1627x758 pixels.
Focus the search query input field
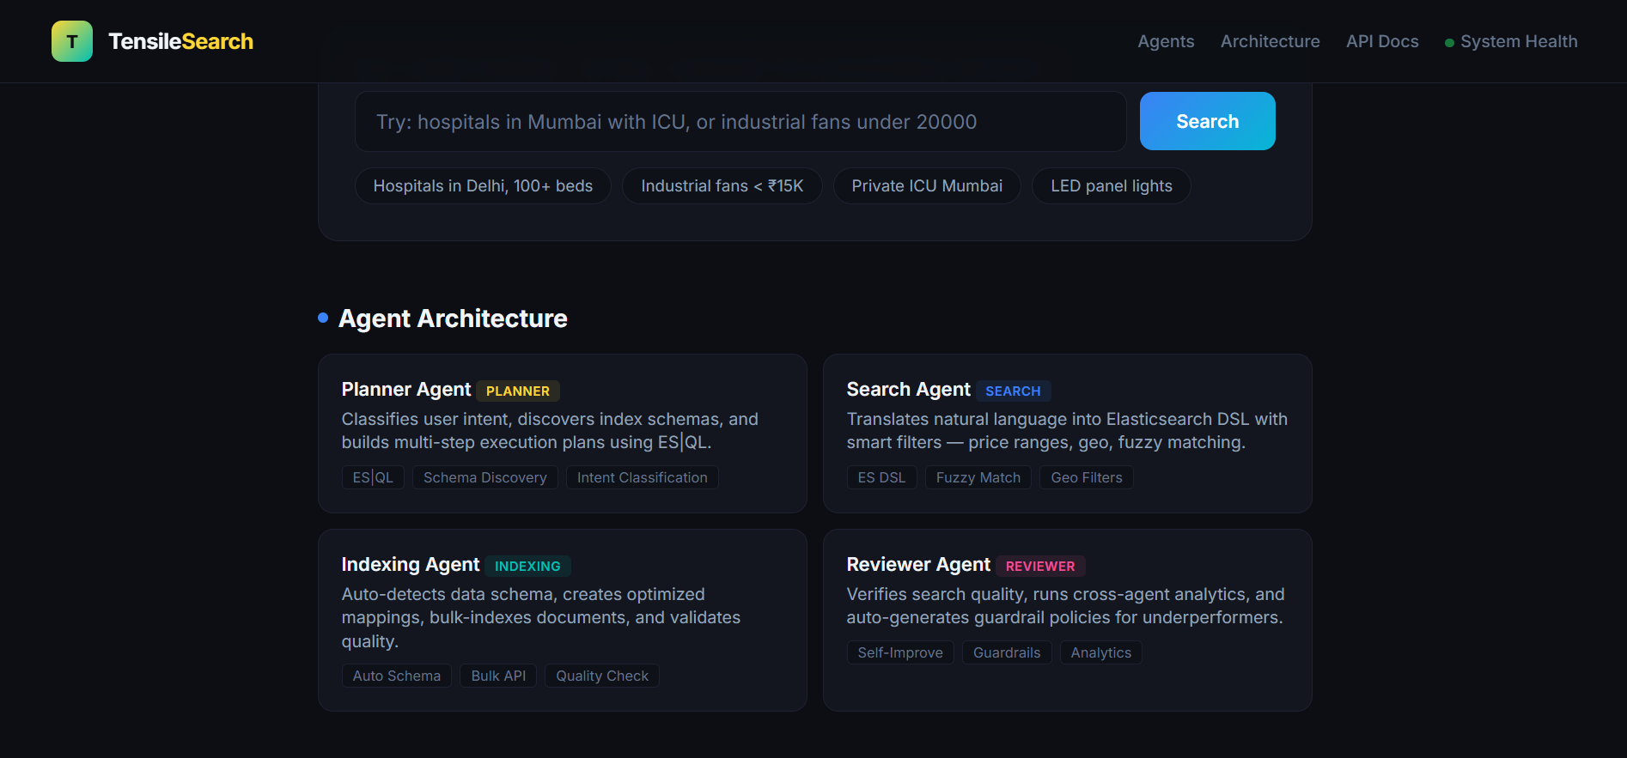[x=740, y=122]
